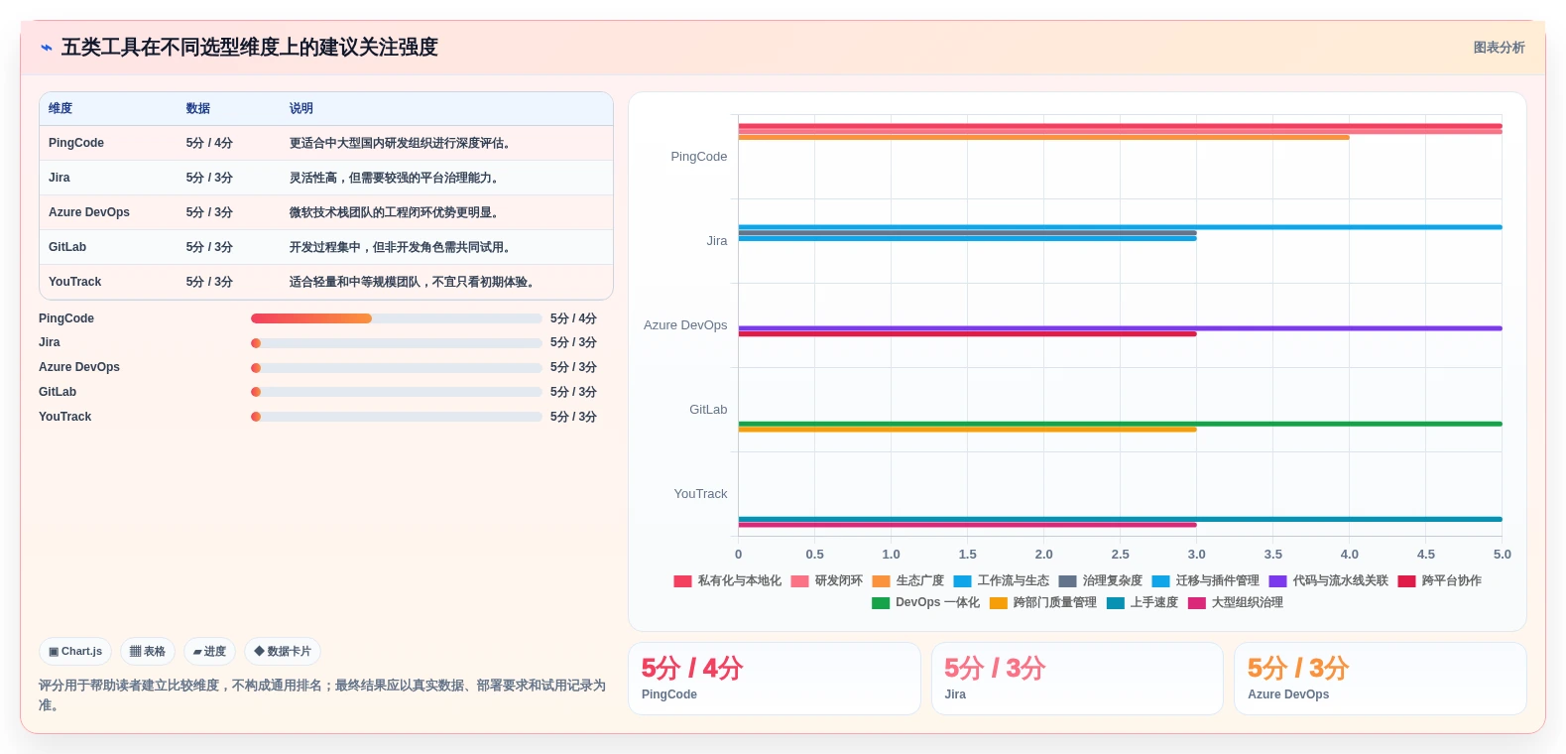Select the Azure DevOps table row name
Image resolution: width=1566 pixels, height=754 pixels.
(x=89, y=212)
